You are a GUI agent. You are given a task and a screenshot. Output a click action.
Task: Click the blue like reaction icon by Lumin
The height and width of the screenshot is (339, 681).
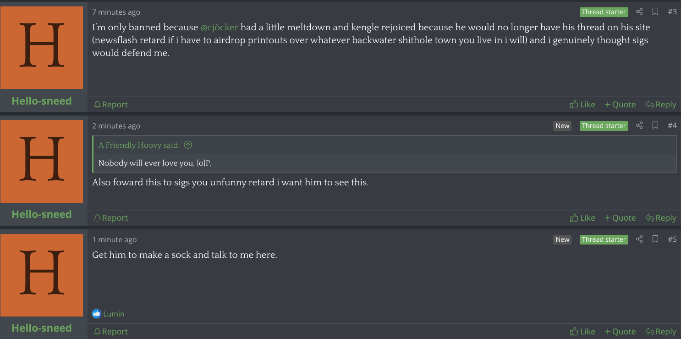coord(96,314)
